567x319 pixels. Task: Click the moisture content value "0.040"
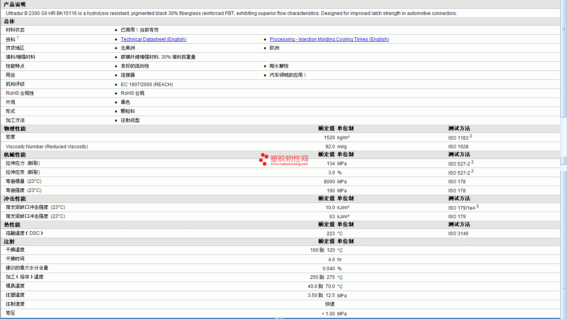click(x=329, y=269)
